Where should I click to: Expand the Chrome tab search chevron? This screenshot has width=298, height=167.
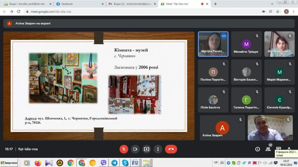(272, 4)
